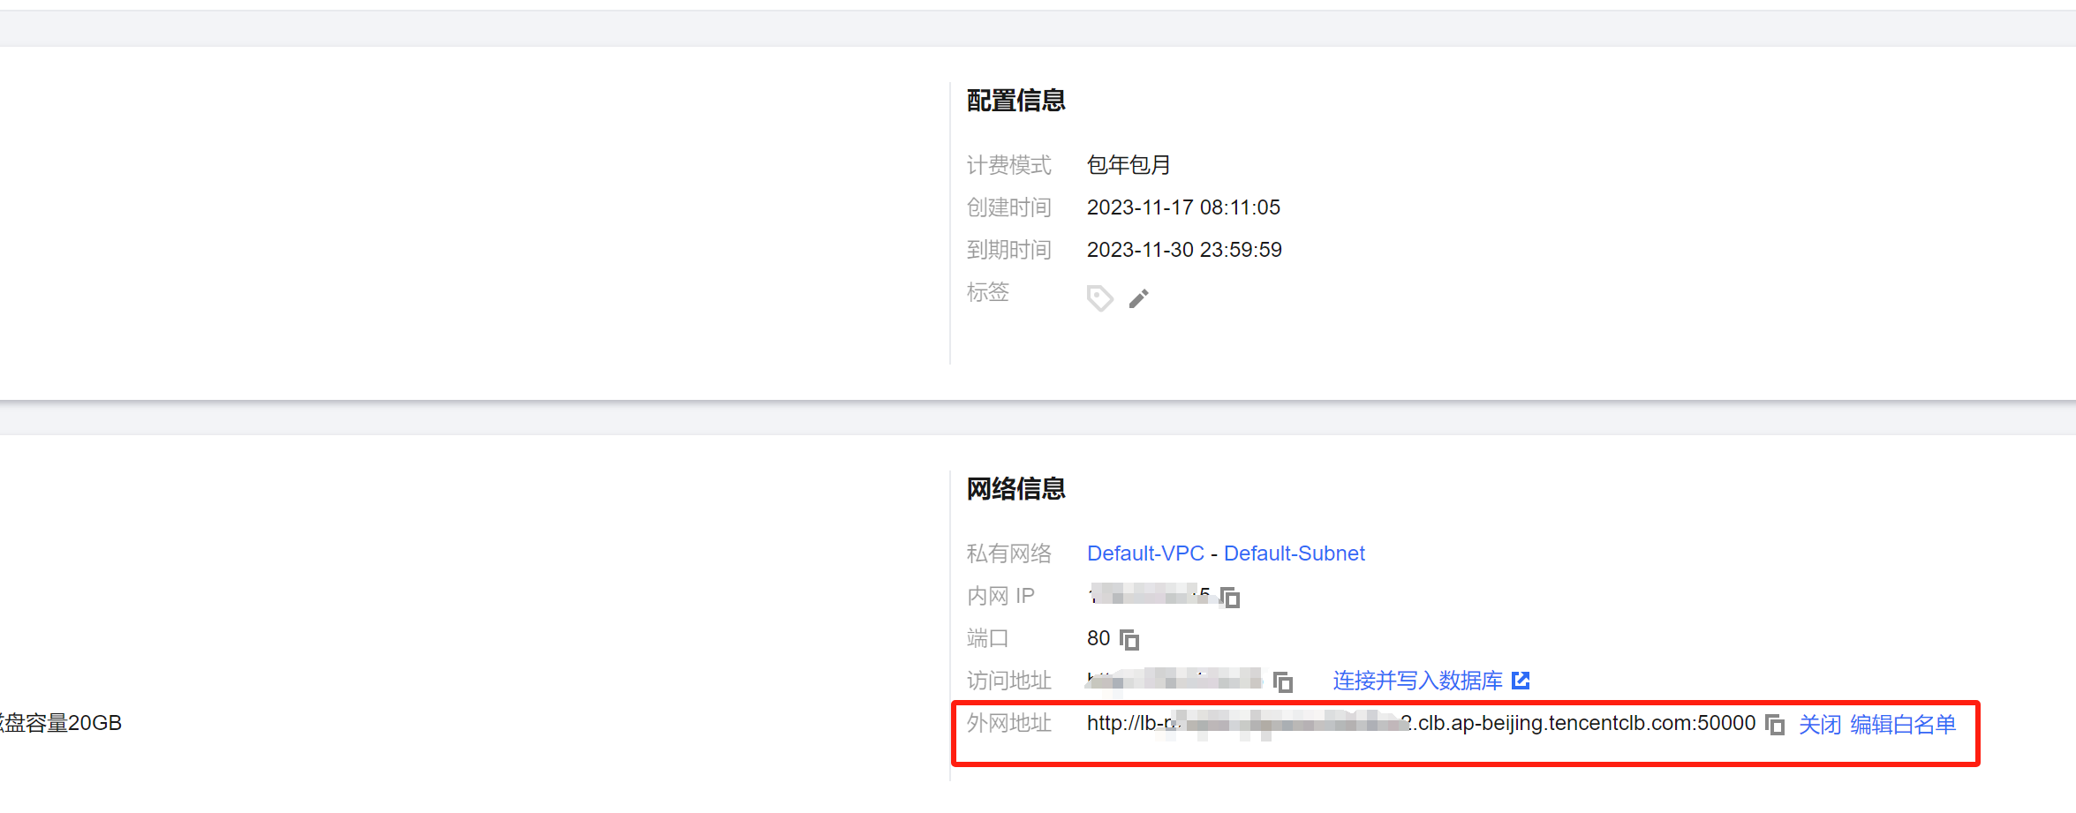This screenshot has height=813, width=2076.
Task: Click the 创建时间 label
Action: click(x=1008, y=207)
